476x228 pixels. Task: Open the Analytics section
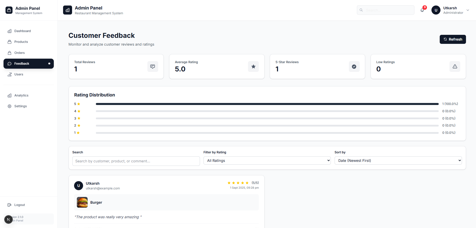tap(21, 95)
